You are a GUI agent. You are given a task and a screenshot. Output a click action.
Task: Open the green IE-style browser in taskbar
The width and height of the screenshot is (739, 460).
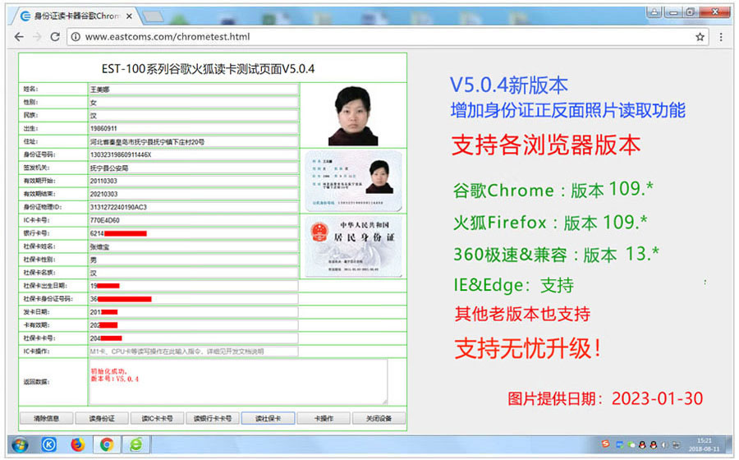tap(135, 445)
